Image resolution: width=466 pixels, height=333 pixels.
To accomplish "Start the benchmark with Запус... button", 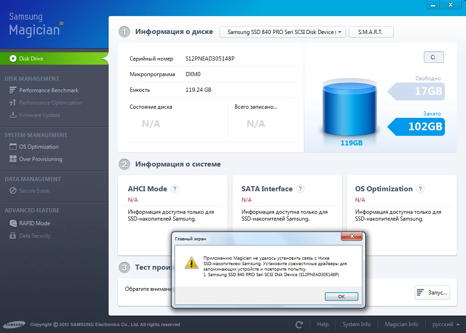I will click(x=432, y=293).
